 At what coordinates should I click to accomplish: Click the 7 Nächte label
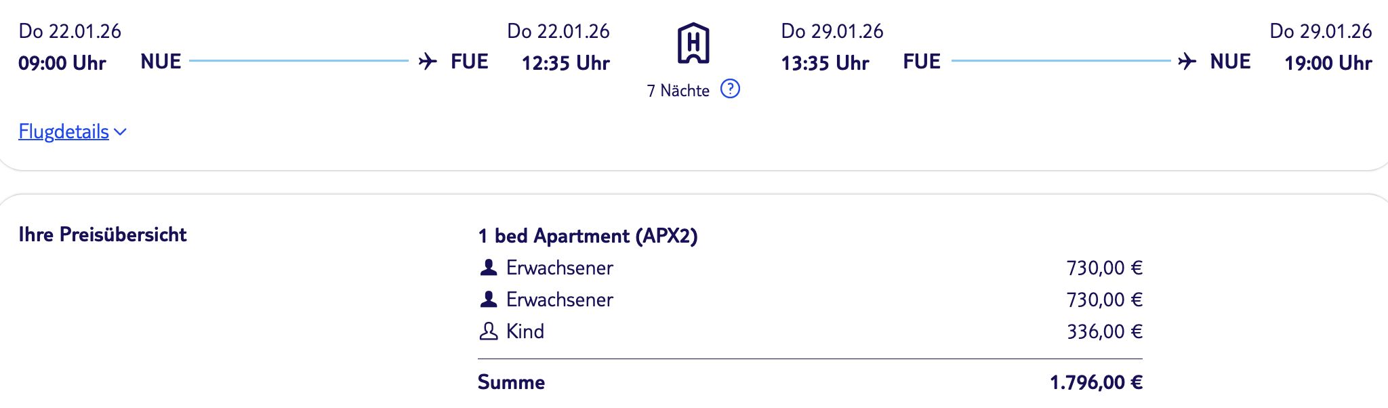click(678, 91)
